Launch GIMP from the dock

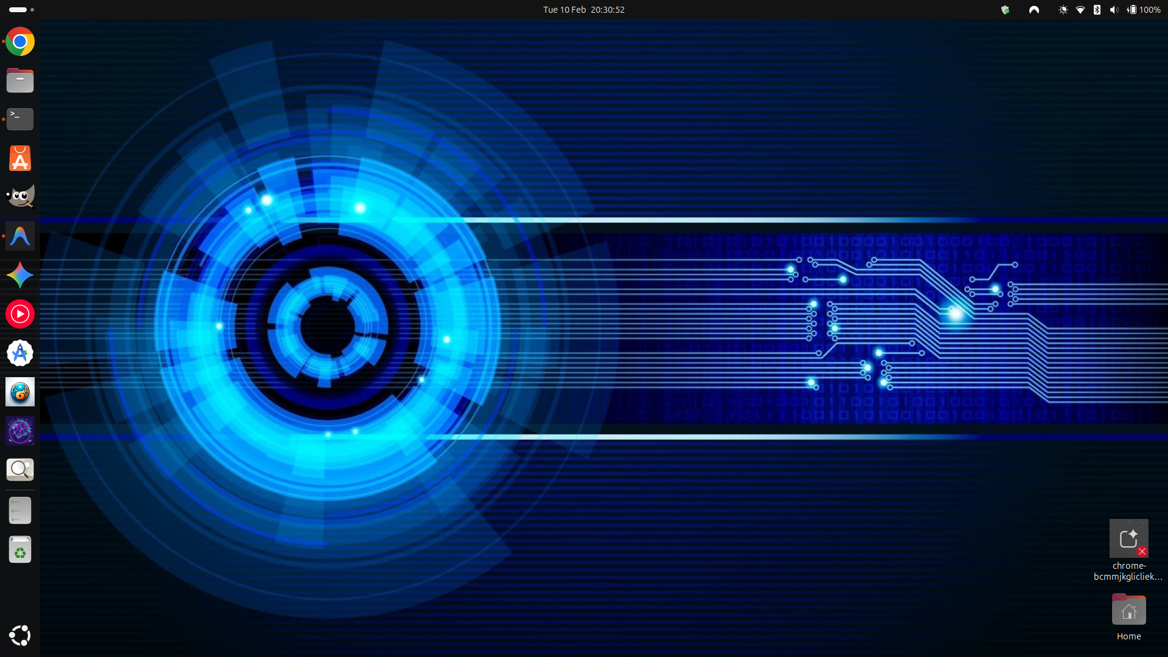pyautogui.click(x=20, y=197)
